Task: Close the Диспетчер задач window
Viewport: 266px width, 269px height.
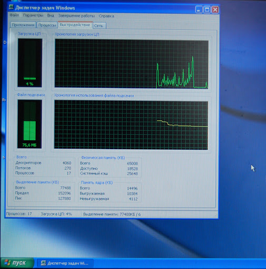Action: pos(215,9)
